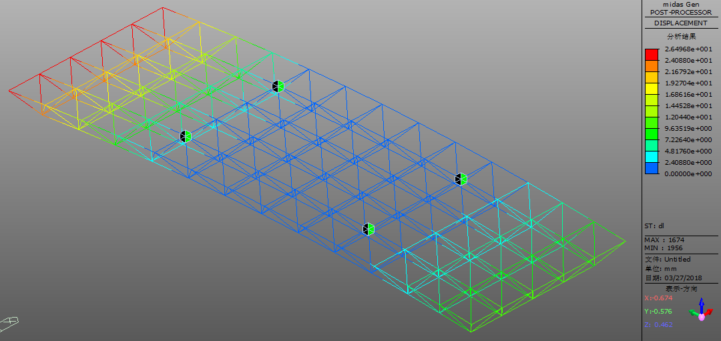Click the yellow legend color band
The image size is (721, 341).
click(652, 89)
